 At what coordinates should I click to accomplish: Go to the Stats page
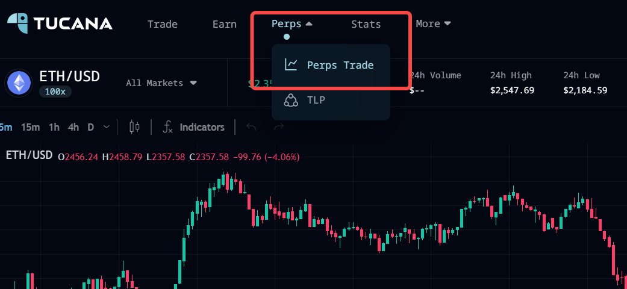[x=366, y=24]
